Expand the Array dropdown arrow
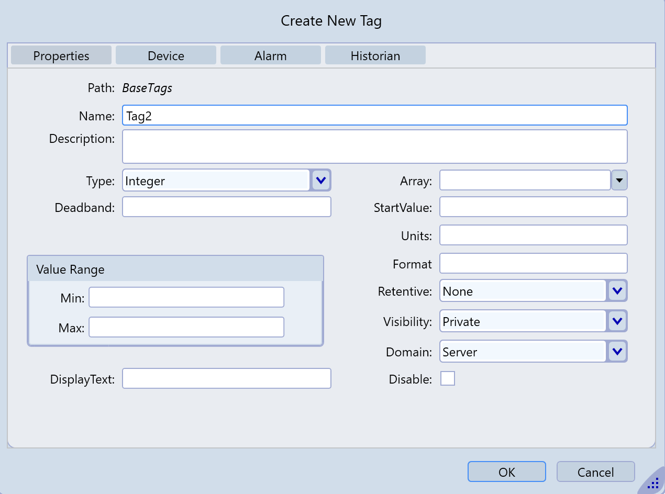The image size is (665, 494). coord(619,181)
